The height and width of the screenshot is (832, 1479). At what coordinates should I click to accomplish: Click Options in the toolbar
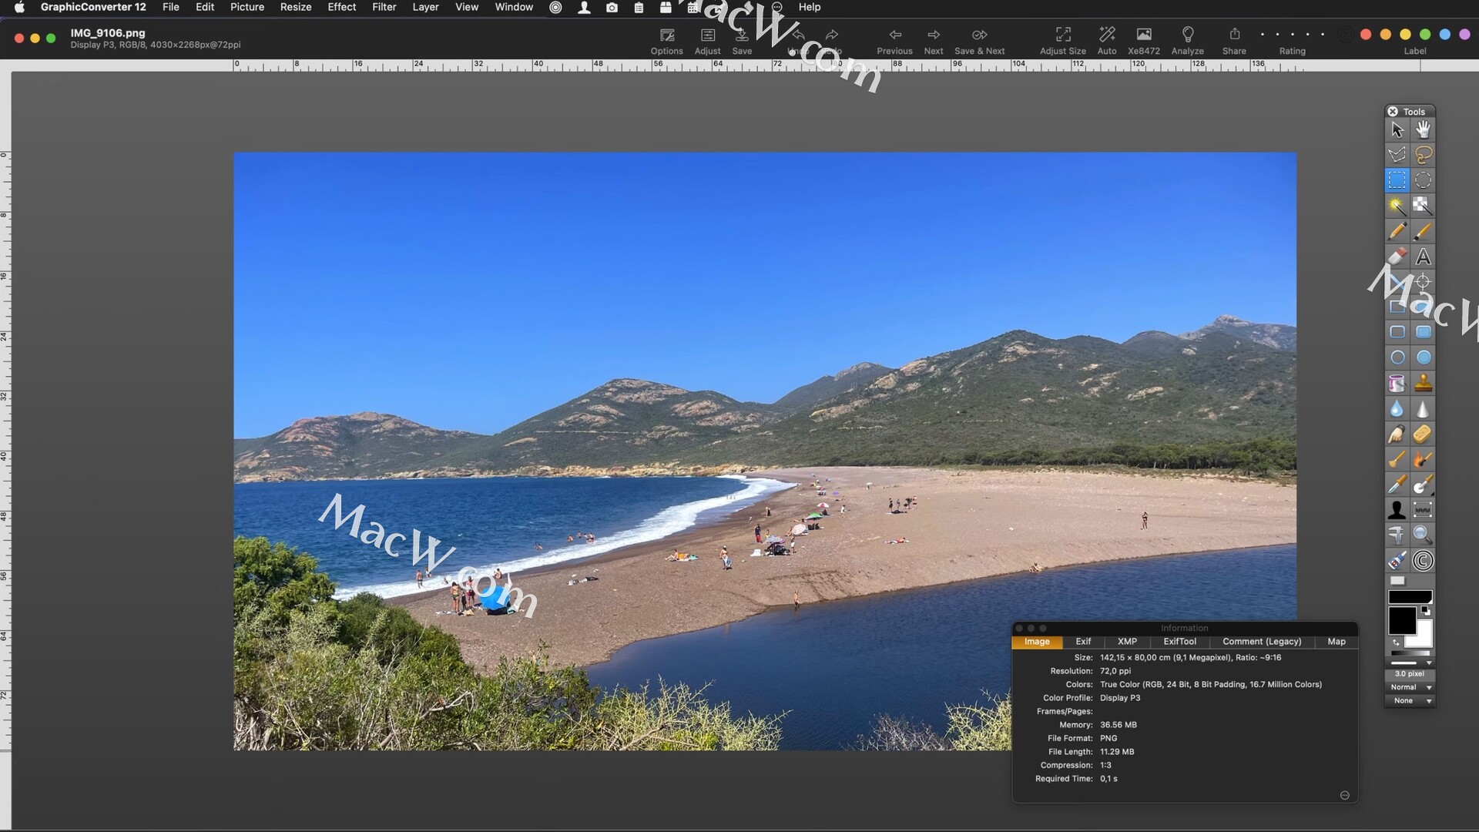point(667,41)
